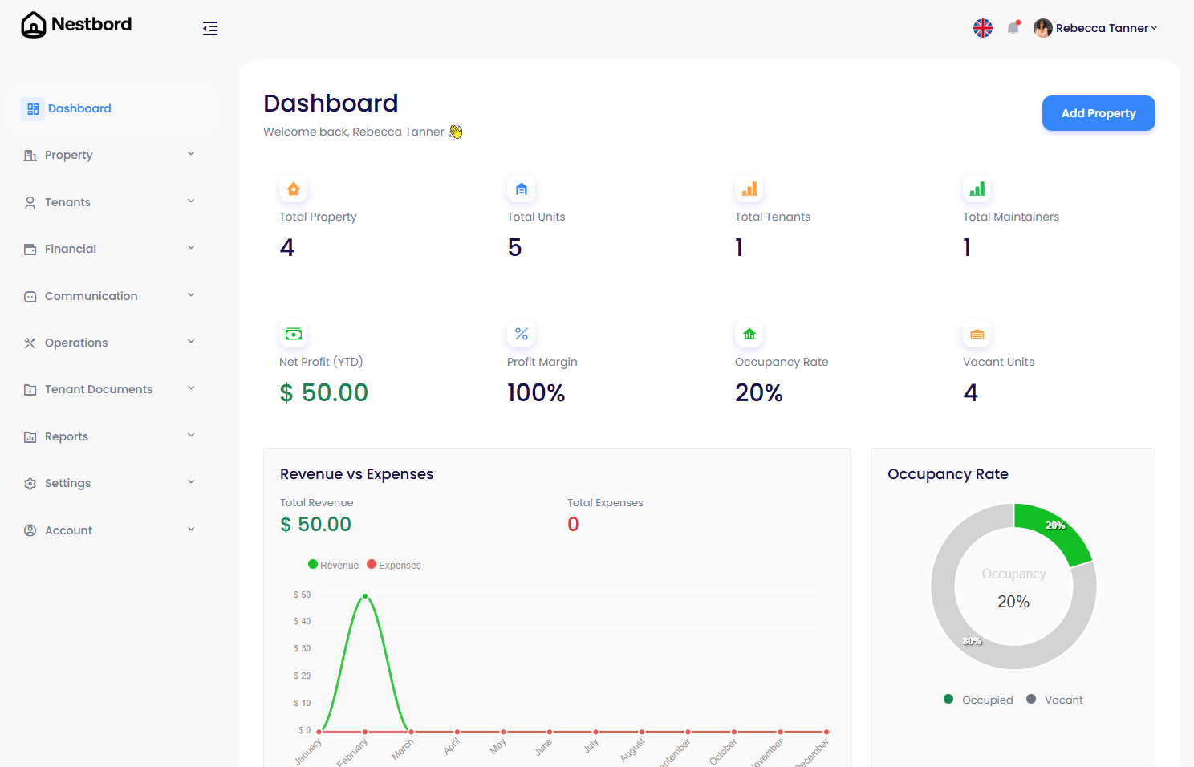The image size is (1194, 767).
Task: Click the Vacant Units wallet icon
Action: (x=977, y=334)
